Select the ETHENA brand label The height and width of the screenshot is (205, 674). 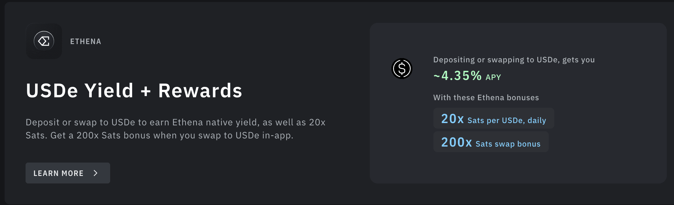click(86, 41)
